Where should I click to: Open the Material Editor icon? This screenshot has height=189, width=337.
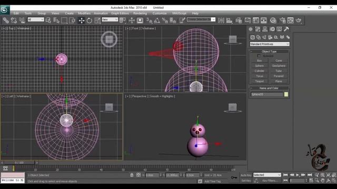(273, 20)
